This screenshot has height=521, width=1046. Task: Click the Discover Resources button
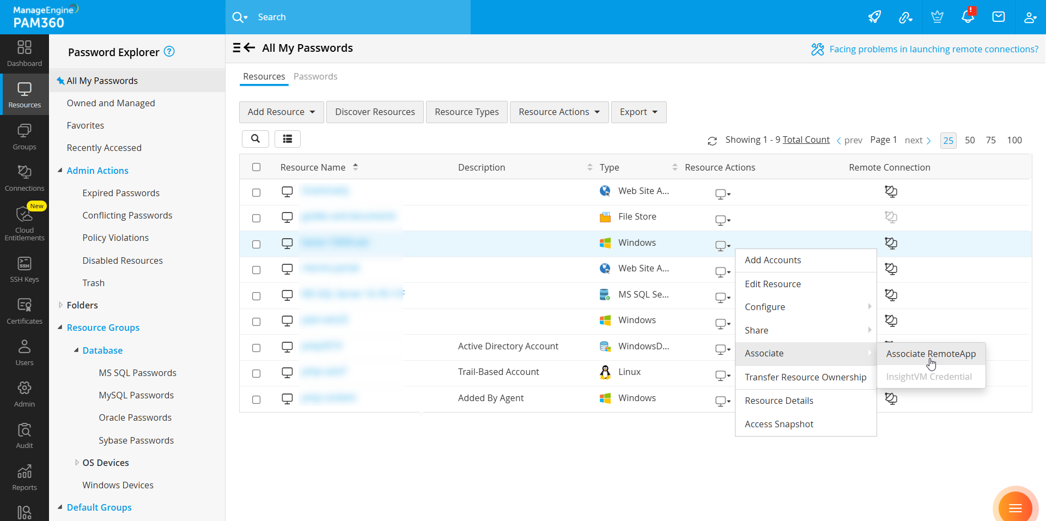(x=375, y=112)
